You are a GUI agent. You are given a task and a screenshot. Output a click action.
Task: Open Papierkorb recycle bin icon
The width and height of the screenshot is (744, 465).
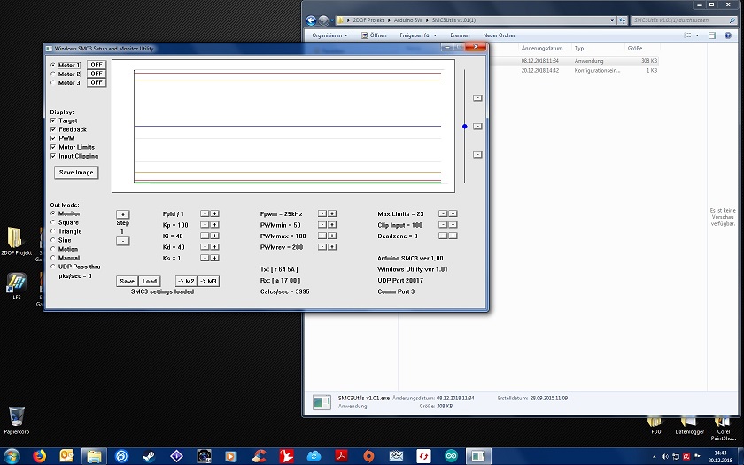(x=17, y=421)
